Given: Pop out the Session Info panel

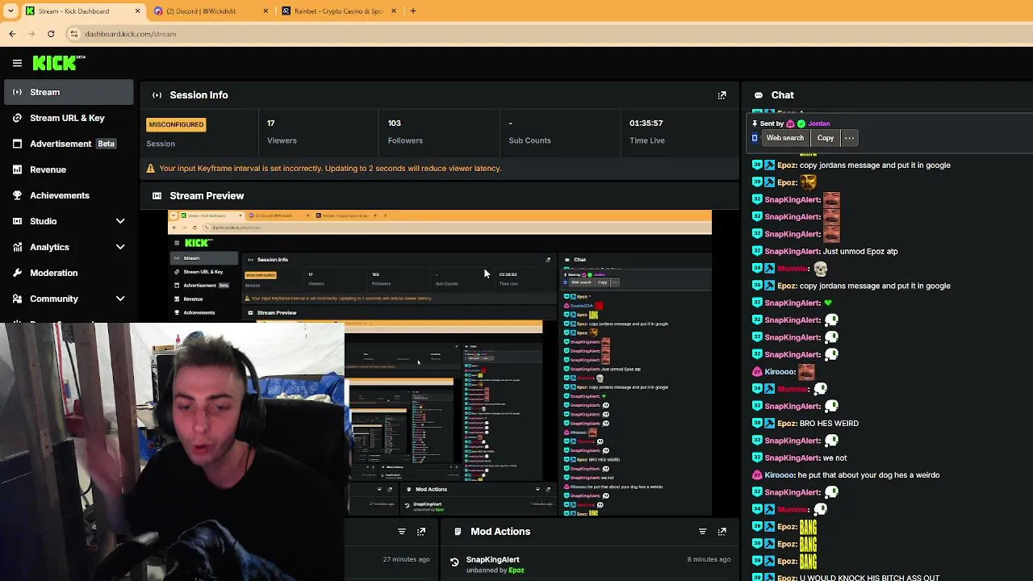Looking at the screenshot, I should [x=722, y=95].
